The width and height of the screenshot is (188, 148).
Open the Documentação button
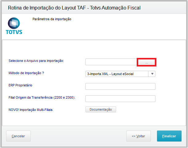pyautogui.click(x=101, y=109)
